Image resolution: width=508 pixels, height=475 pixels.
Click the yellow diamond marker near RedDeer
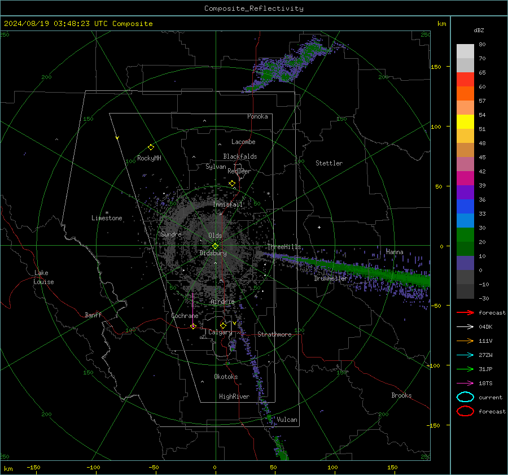point(232,184)
